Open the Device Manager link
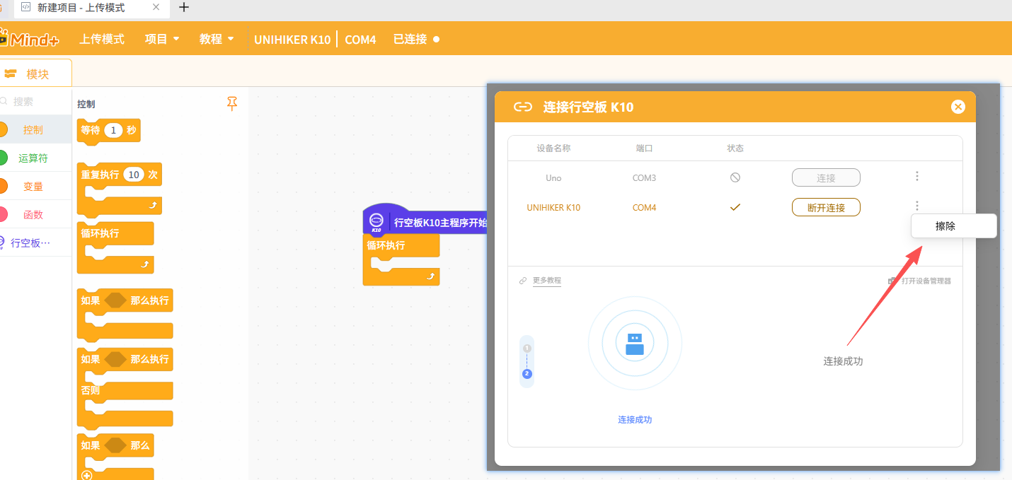1012x480 pixels. 926,281
